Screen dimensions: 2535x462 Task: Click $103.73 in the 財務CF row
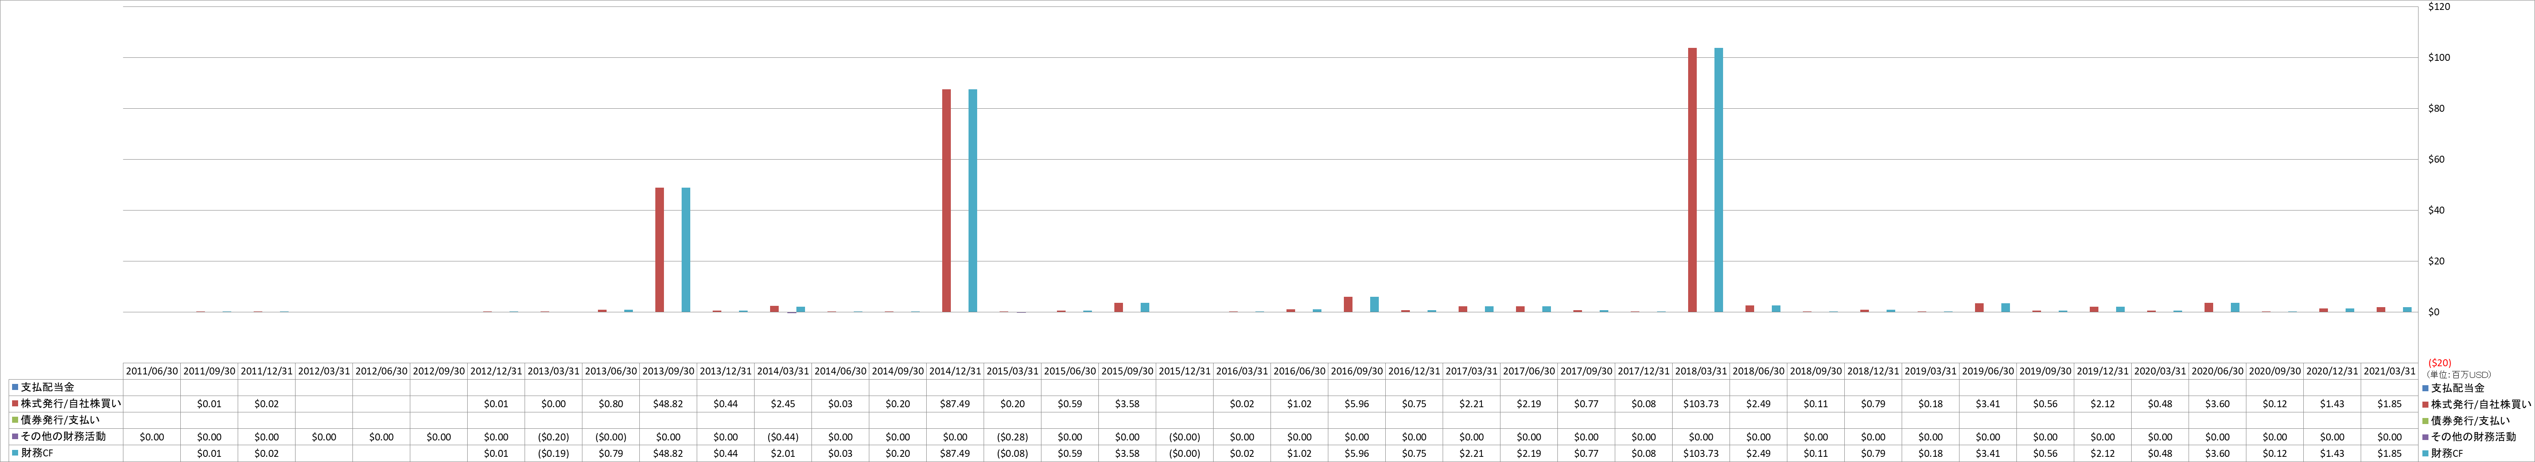point(1701,453)
